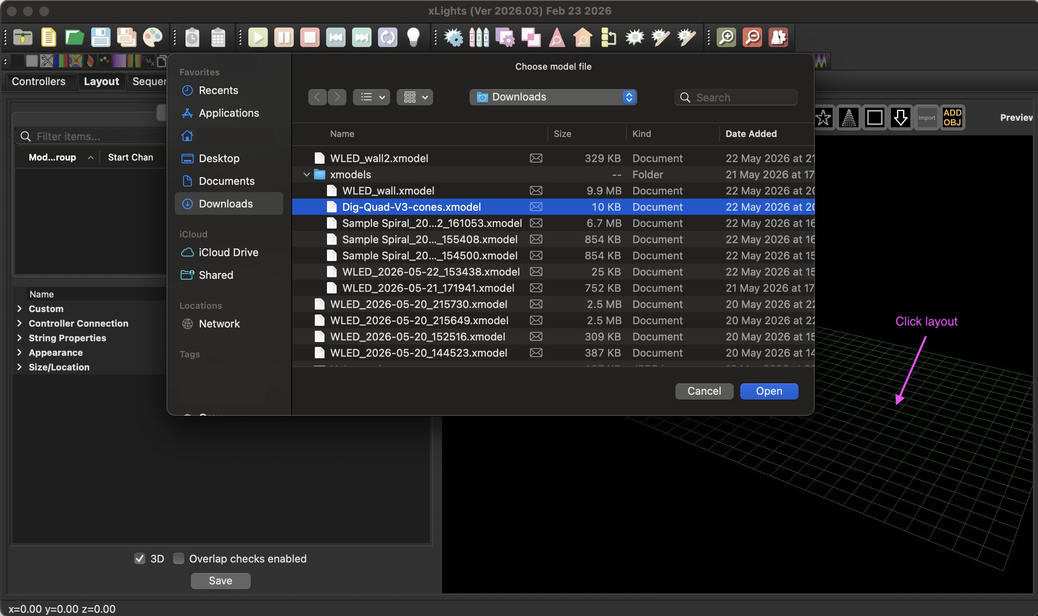Image resolution: width=1038 pixels, height=616 pixels.
Task: Click the fire effect icon in effects bar
Action: pyautogui.click(x=90, y=61)
